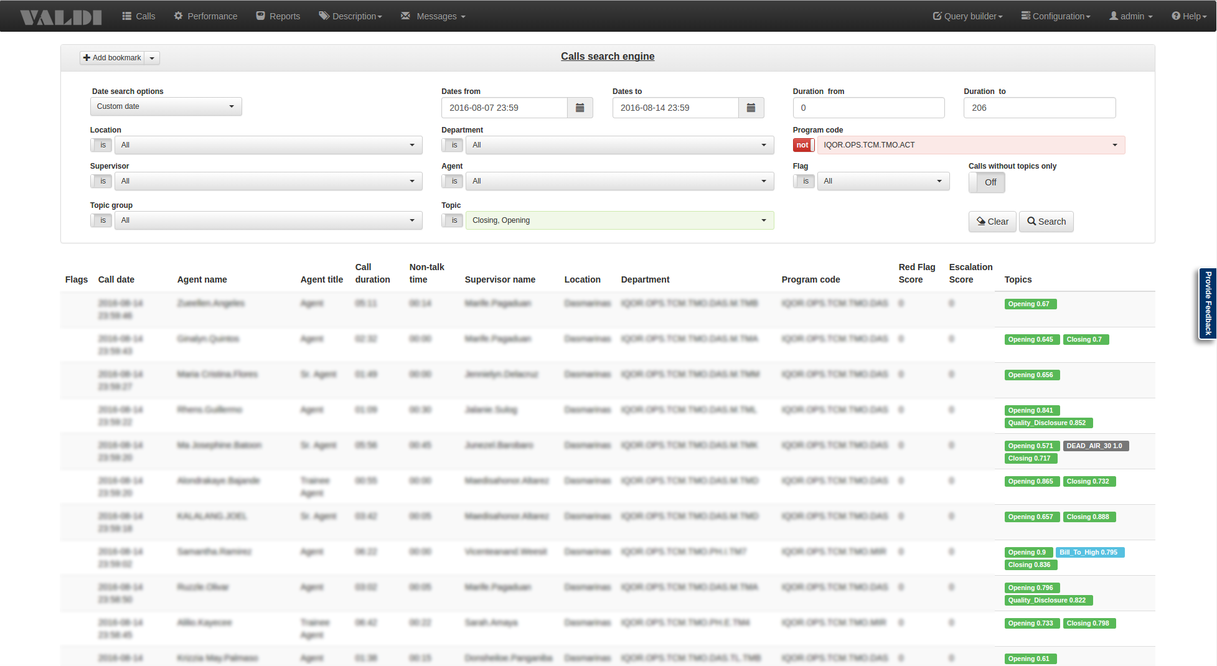Toggle the Department is/not switch
Screen dimensions: 1217x666
[453, 145]
